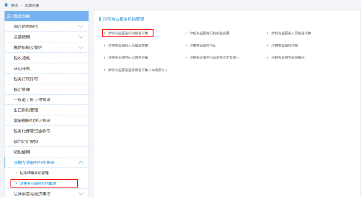This screenshot has width=361, height=197.
Task: Open 涉税专业服务机构信息采集 link
Action: coord(128,33)
